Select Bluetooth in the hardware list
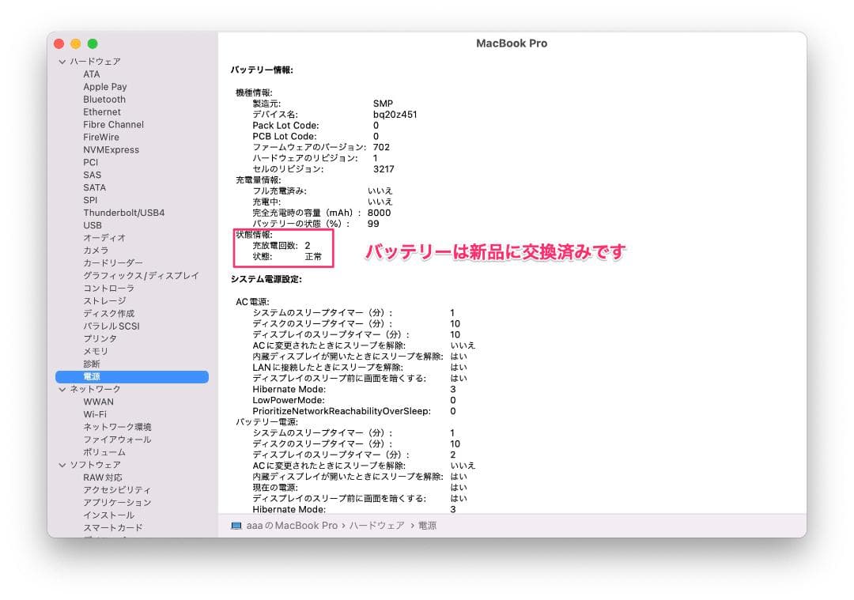Image resolution: width=854 pixels, height=600 pixels. pos(104,99)
